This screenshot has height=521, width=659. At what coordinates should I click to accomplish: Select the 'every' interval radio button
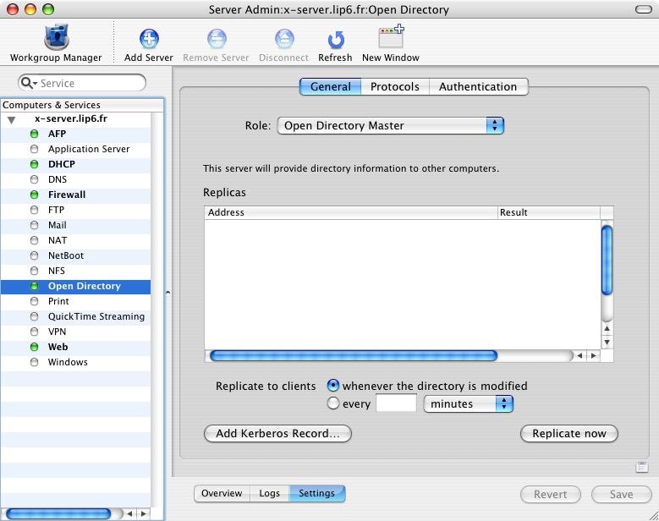[333, 403]
